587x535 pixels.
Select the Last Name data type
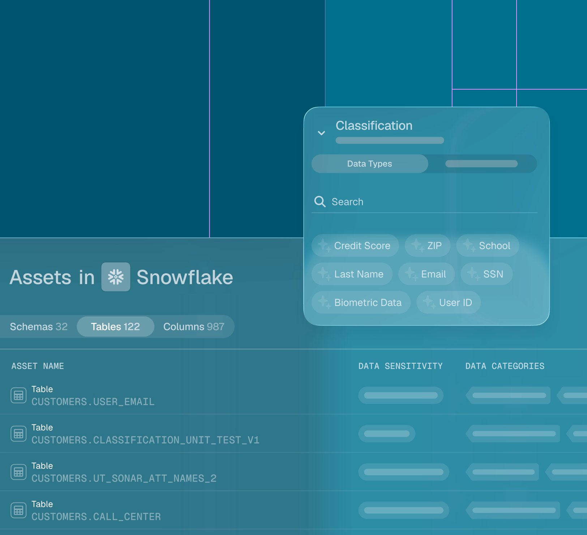pyautogui.click(x=352, y=274)
